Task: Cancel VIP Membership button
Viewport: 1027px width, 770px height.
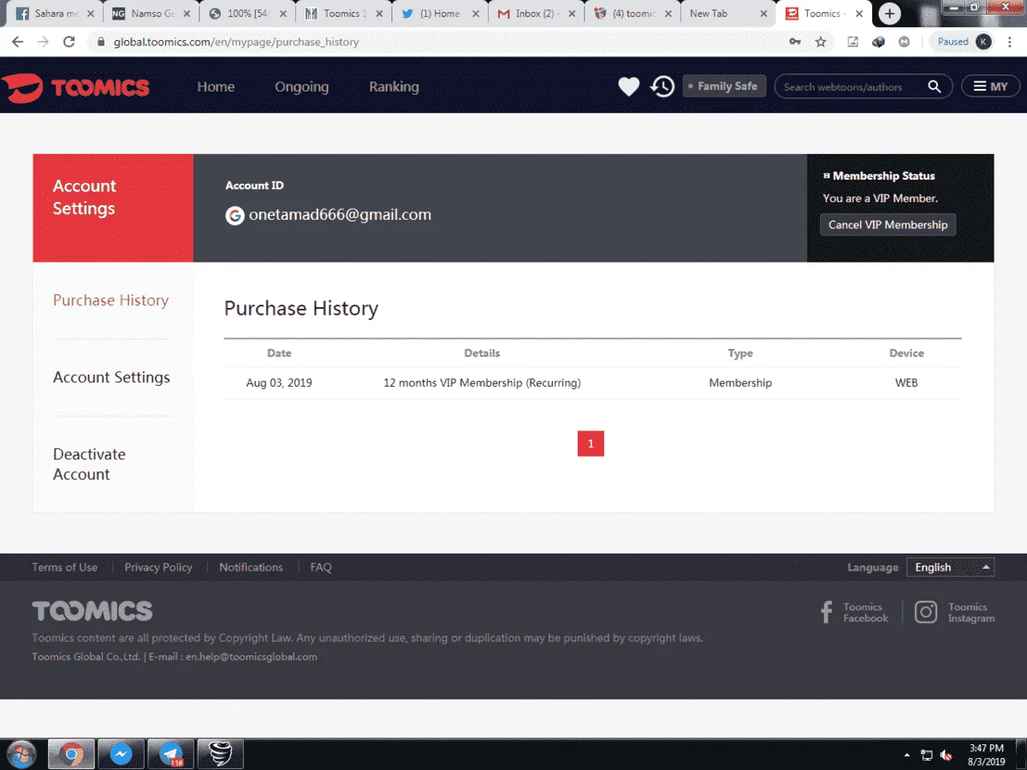Action: [x=888, y=224]
